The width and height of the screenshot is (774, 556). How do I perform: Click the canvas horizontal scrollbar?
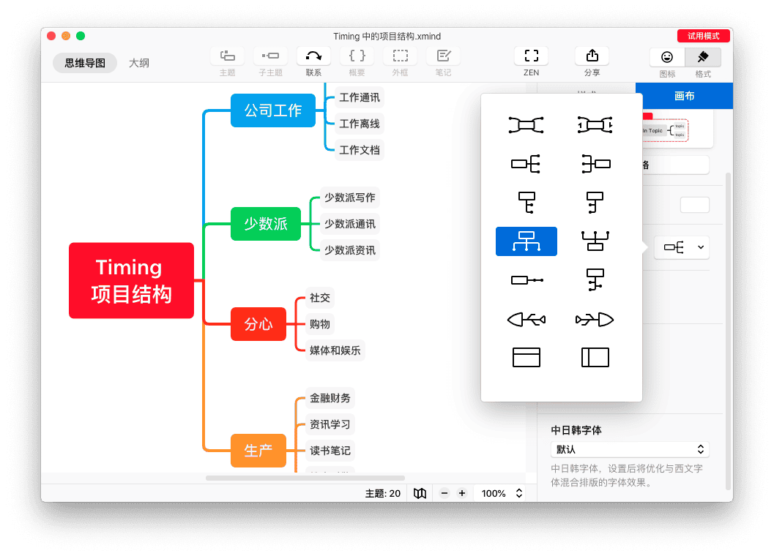coord(305,478)
